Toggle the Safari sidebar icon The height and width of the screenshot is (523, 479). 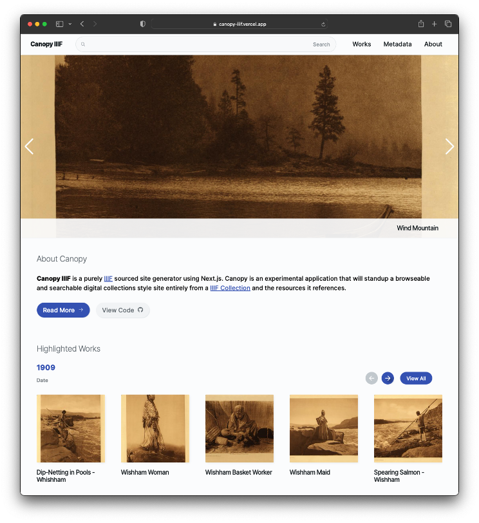tap(60, 24)
